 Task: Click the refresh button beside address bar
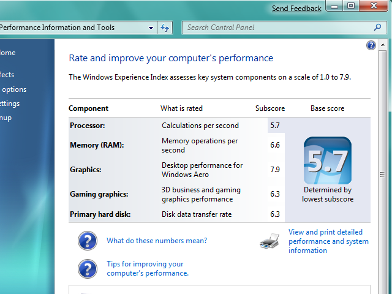coord(165,28)
